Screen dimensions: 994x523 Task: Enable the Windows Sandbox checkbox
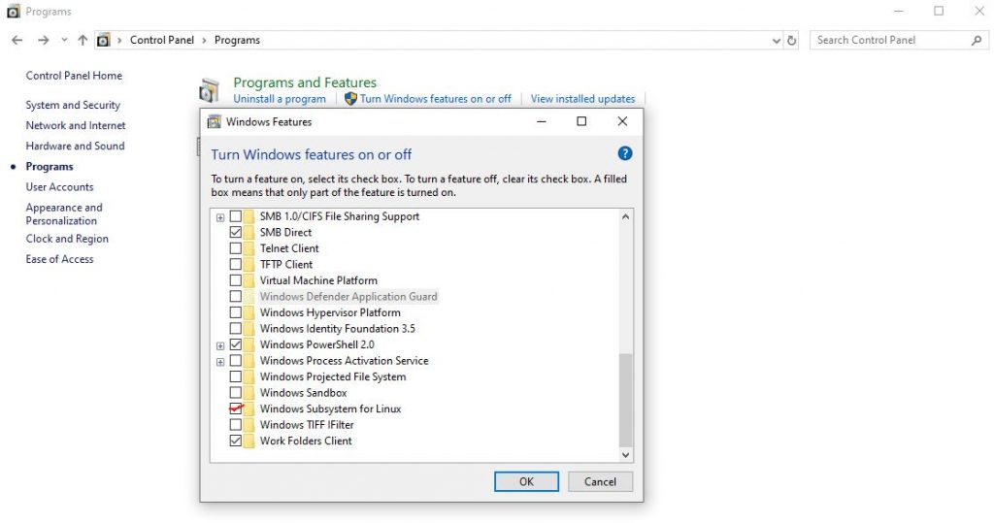pos(235,393)
